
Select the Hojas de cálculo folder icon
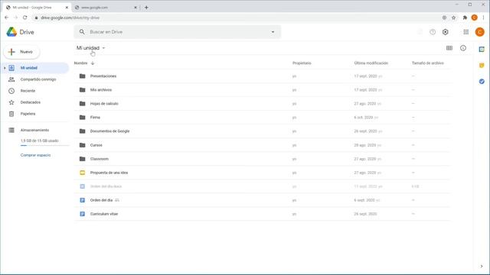[82, 104]
